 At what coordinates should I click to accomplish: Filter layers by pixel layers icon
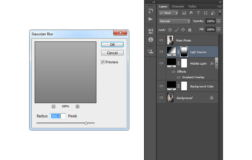click(184, 13)
